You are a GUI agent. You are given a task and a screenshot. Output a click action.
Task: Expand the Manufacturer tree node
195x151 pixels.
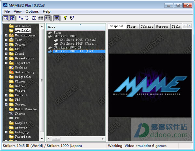[x=6, y=35]
